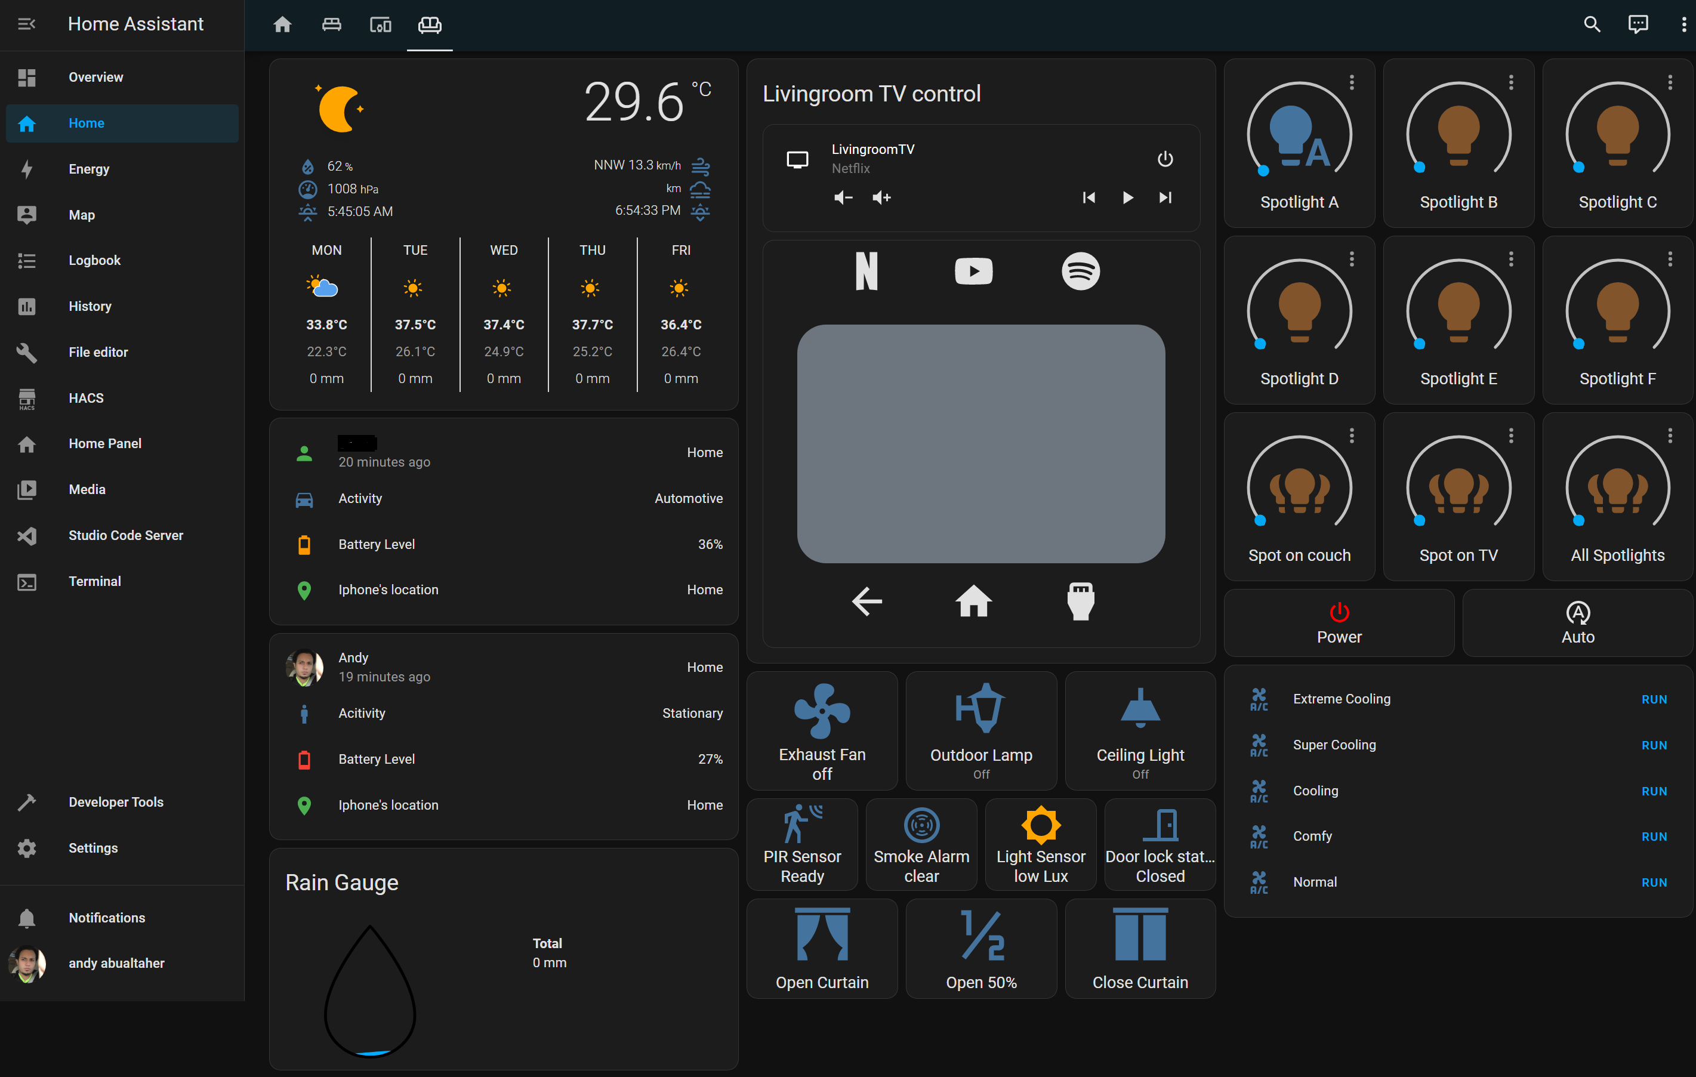Click the TV remote home icon
1696x1077 pixels.
(973, 601)
